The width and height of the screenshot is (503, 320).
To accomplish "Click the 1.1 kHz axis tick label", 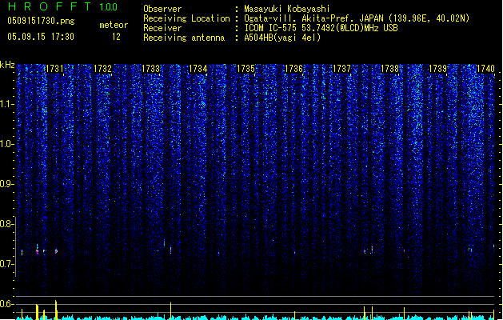I will coord(6,104).
